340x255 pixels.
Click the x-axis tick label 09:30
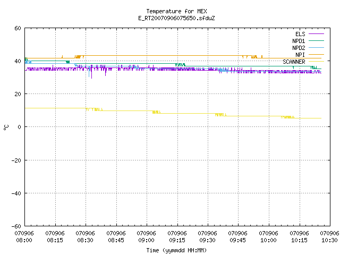click(x=208, y=240)
